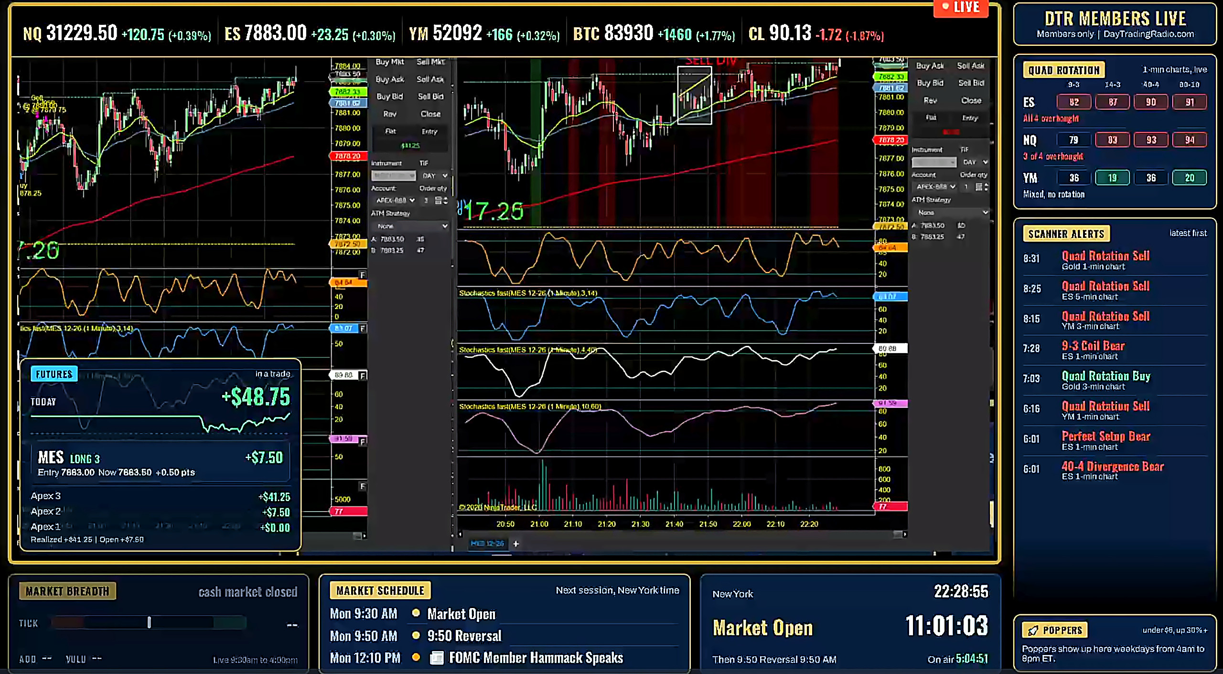Viewport: 1223px width, 674px height.
Task: Click the YM 14-3 value 19 box
Action: tap(1112, 178)
